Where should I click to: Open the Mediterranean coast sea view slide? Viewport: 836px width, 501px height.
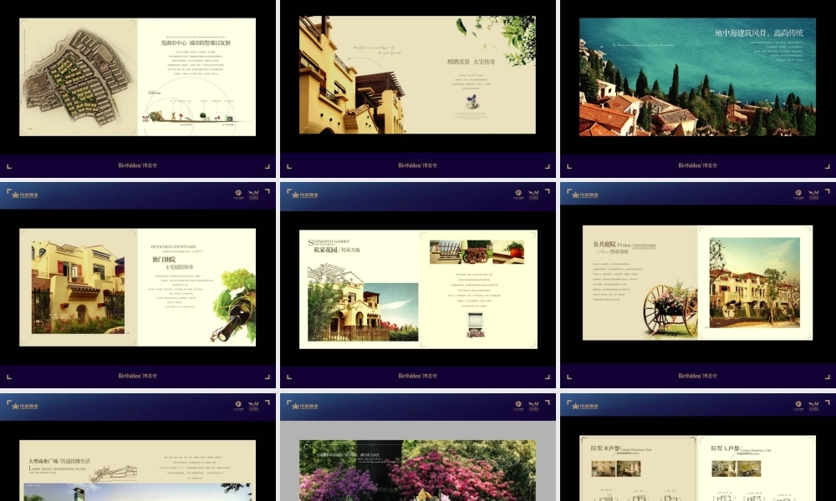pos(697,77)
